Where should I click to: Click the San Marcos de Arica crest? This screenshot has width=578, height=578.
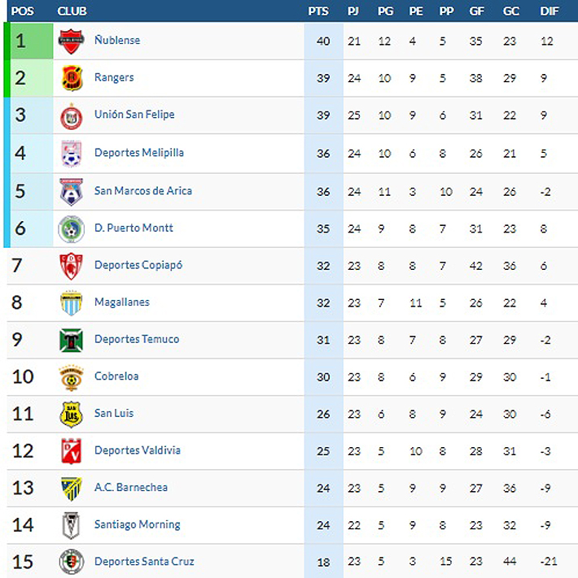point(72,191)
